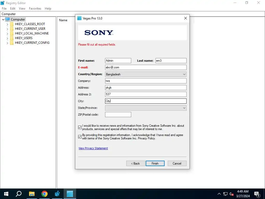This screenshot has width=265, height=199.
Task: Switch to Vegas Pro taskbar icon
Action: coord(70,194)
